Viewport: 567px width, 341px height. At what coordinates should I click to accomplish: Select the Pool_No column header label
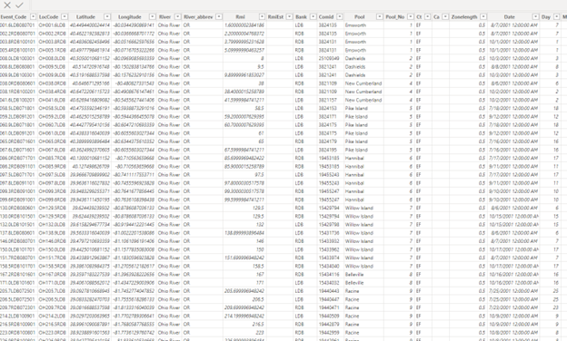tap(395, 17)
